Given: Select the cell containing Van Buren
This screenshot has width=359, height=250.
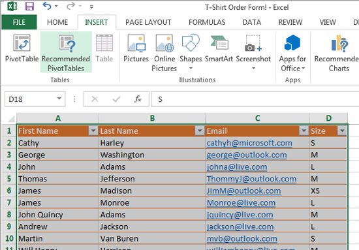Looking at the screenshot, I should coord(152,238).
